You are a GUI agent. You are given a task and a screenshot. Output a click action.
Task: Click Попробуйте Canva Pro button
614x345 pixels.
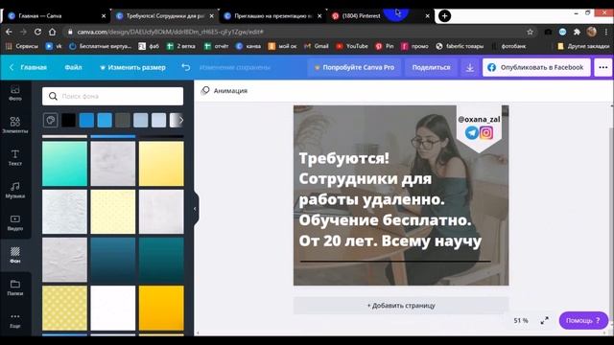[354, 67]
